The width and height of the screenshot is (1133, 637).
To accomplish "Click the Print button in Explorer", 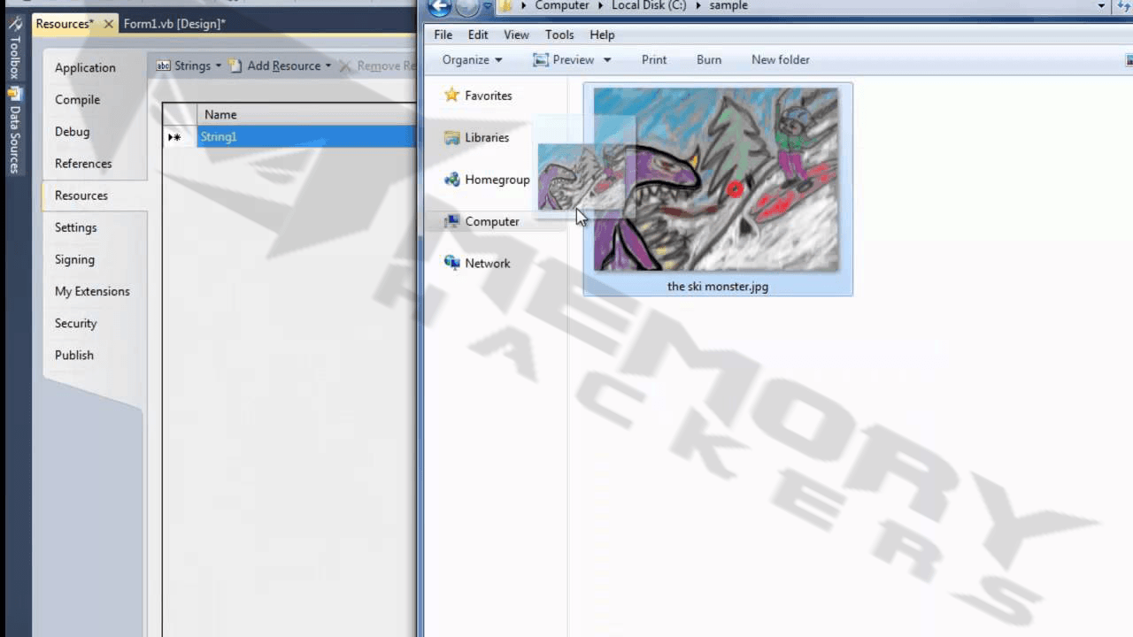I will pyautogui.click(x=654, y=60).
